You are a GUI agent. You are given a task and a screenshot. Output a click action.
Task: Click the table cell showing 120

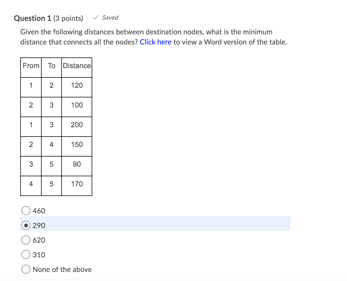[76, 85]
